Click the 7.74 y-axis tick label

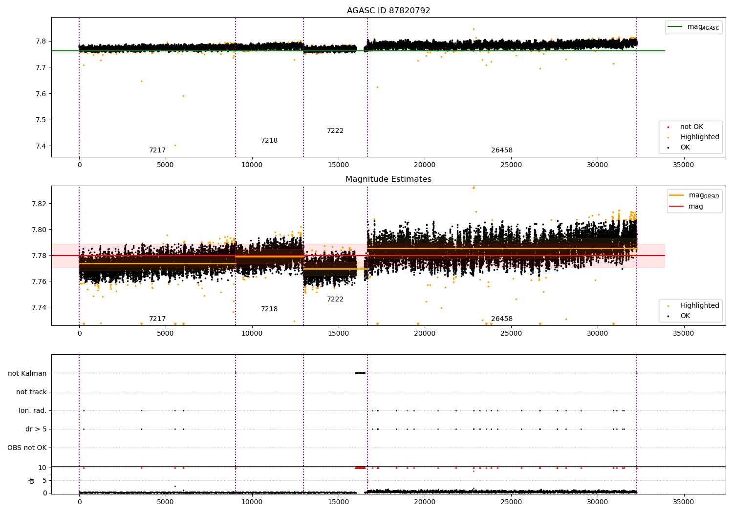coord(39,307)
